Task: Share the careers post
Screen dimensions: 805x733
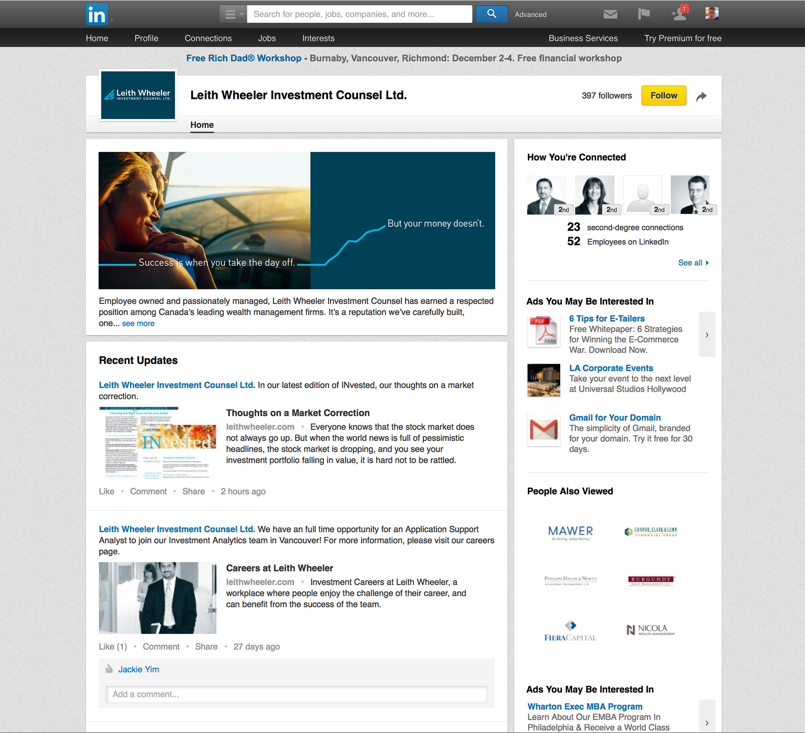Action: click(x=206, y=646)
